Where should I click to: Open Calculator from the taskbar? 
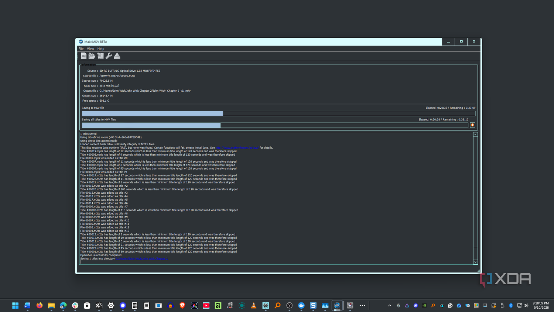tap(135, 305)
